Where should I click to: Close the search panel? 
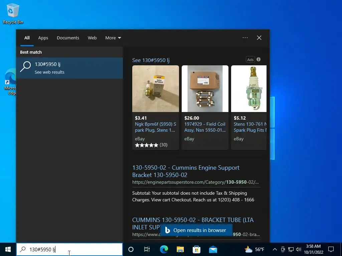(259, 38)
